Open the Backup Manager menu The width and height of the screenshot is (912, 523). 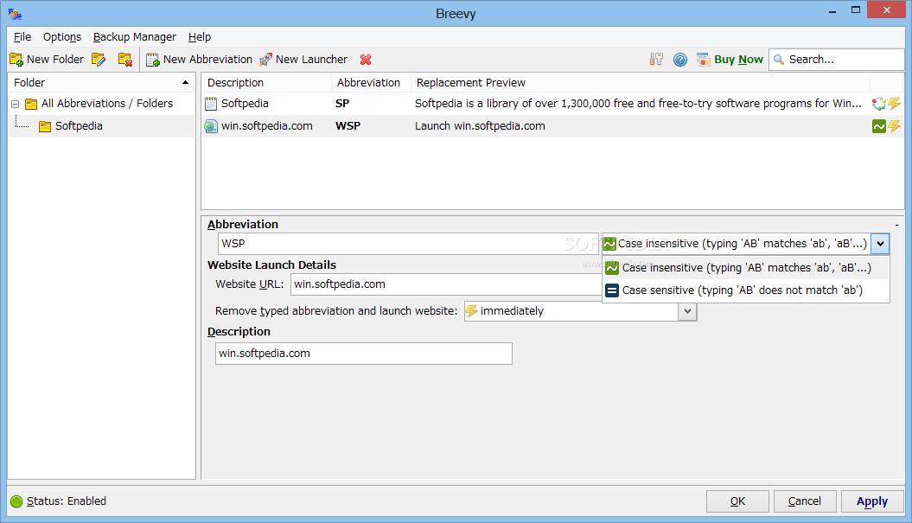134,36
